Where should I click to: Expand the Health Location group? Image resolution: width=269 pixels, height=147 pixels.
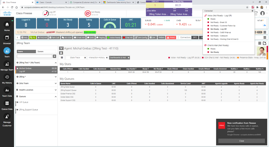click(x=55, y=90)
